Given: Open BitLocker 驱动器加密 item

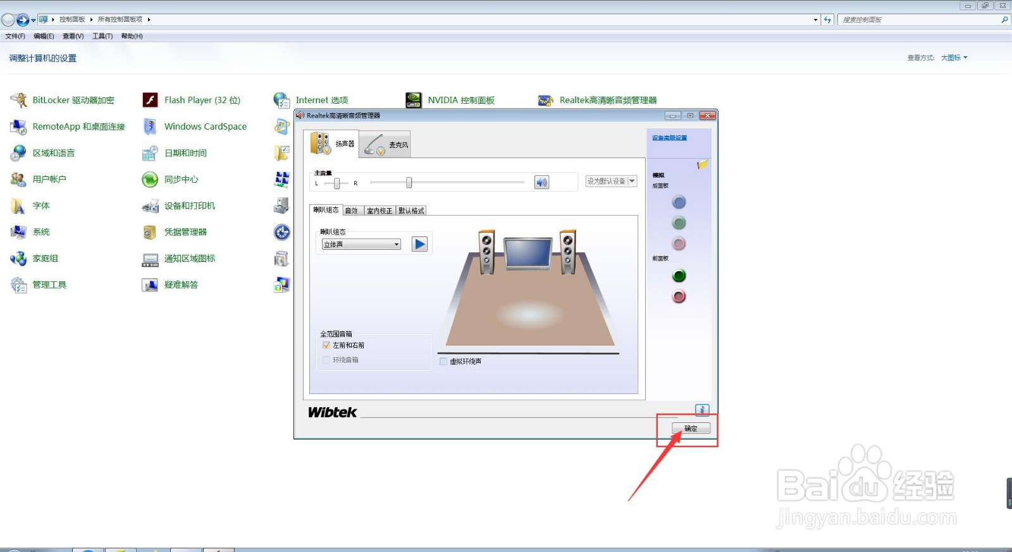Looking at the screenshot, I should (x=62, y=100).
